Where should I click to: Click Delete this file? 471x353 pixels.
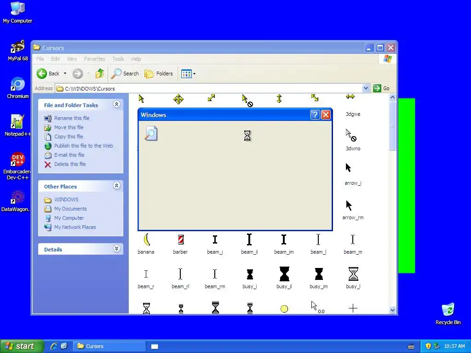(x=70, y=164)
